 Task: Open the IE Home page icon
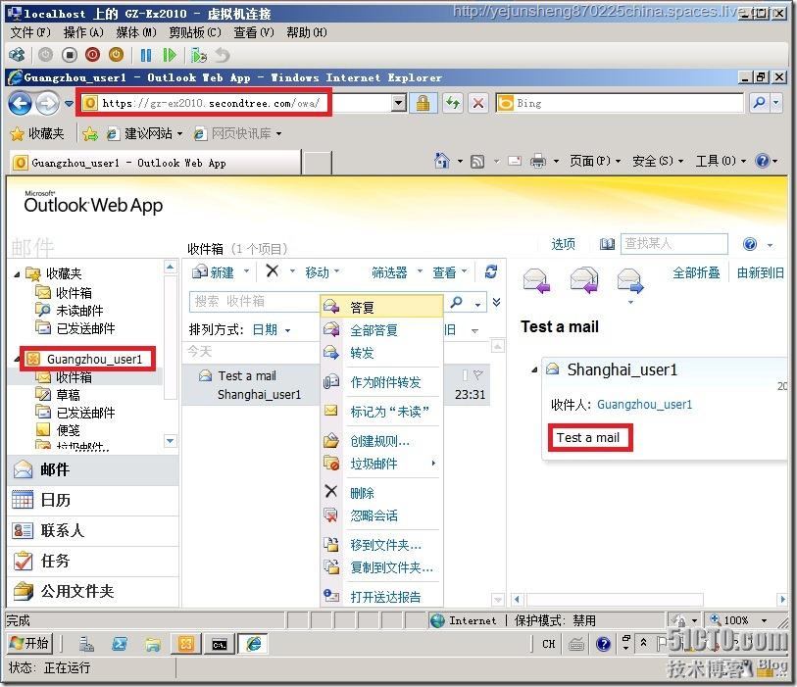(442, 161)
